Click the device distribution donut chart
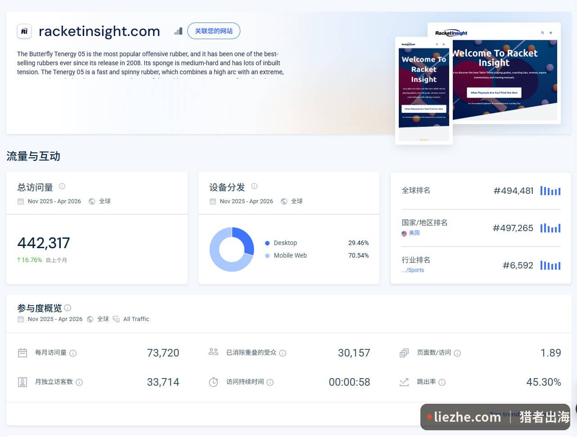 tap(232, 250)
